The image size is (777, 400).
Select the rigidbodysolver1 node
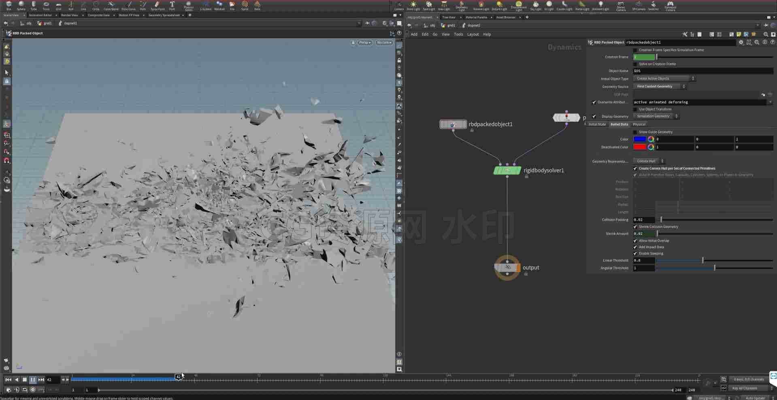tap(507, 170)
